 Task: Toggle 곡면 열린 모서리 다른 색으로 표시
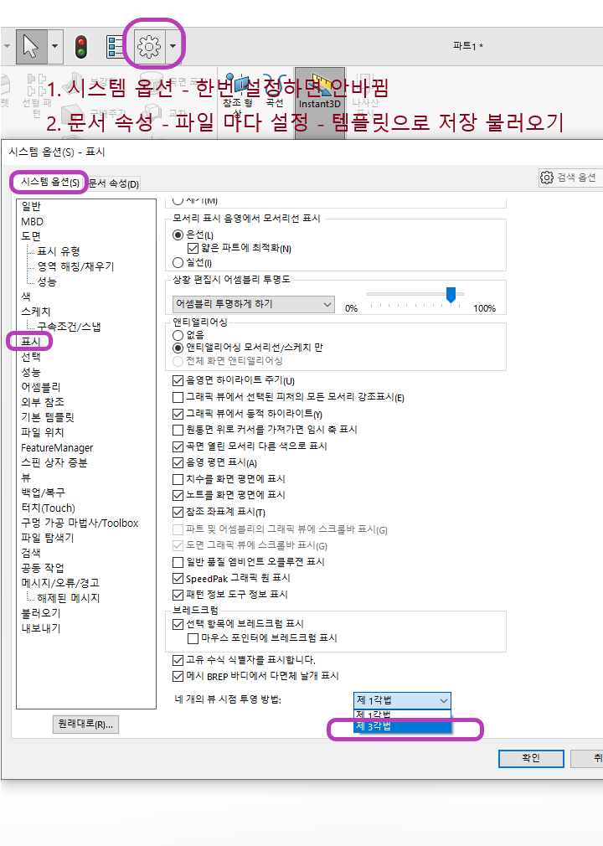coord(178,446)
